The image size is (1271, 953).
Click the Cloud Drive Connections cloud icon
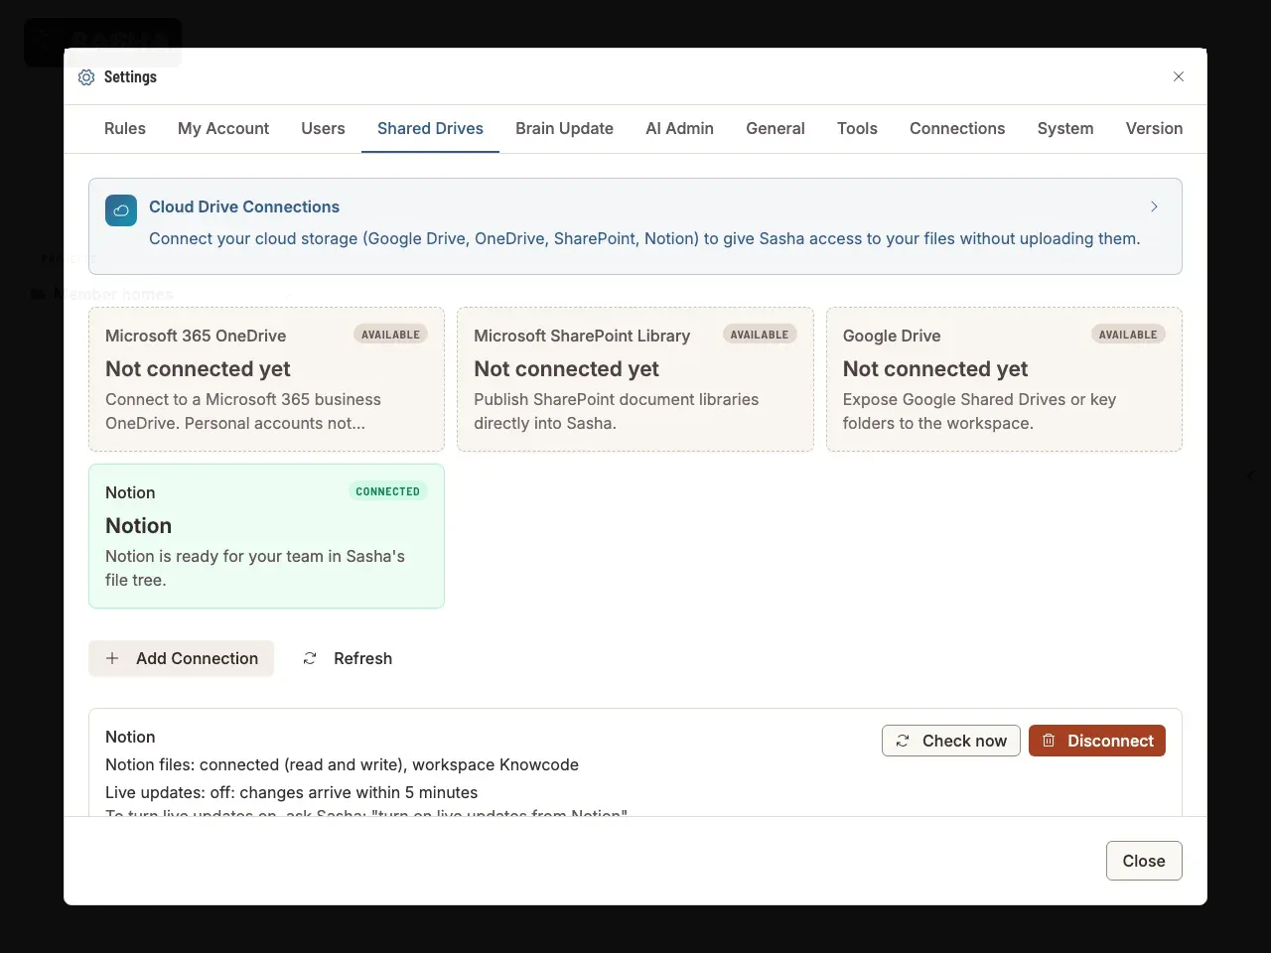click(x=121, y=210)
